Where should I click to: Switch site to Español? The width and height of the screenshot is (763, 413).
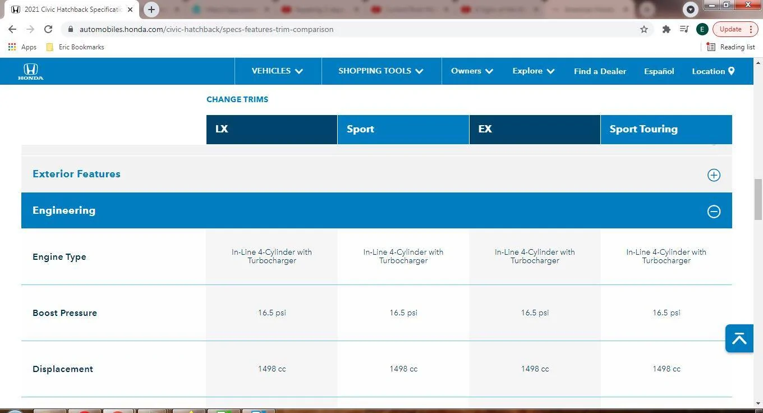pos(659,71)
